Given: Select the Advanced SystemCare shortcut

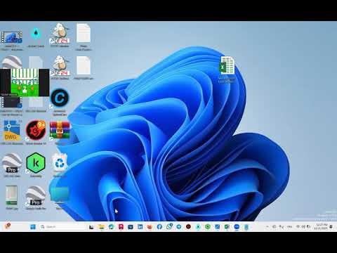Looking at the screenshot, I should pos(60,98).
